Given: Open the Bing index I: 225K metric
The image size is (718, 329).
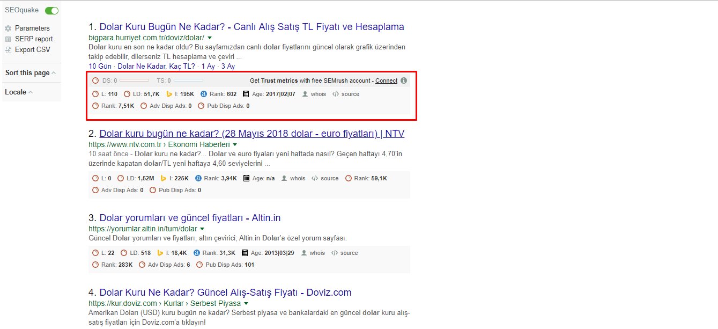Looking at the screenshot, I should tap(175, 178).
